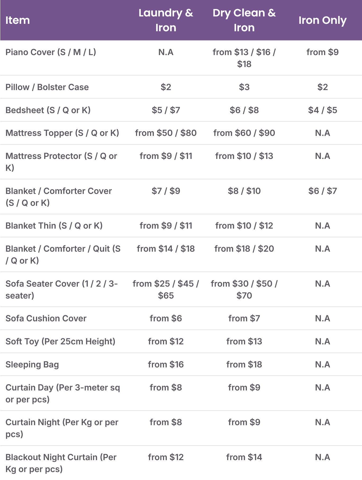Select the Laundry & Iron column header
Viewport: 362px width, 480px height.
tap(166, 20)
